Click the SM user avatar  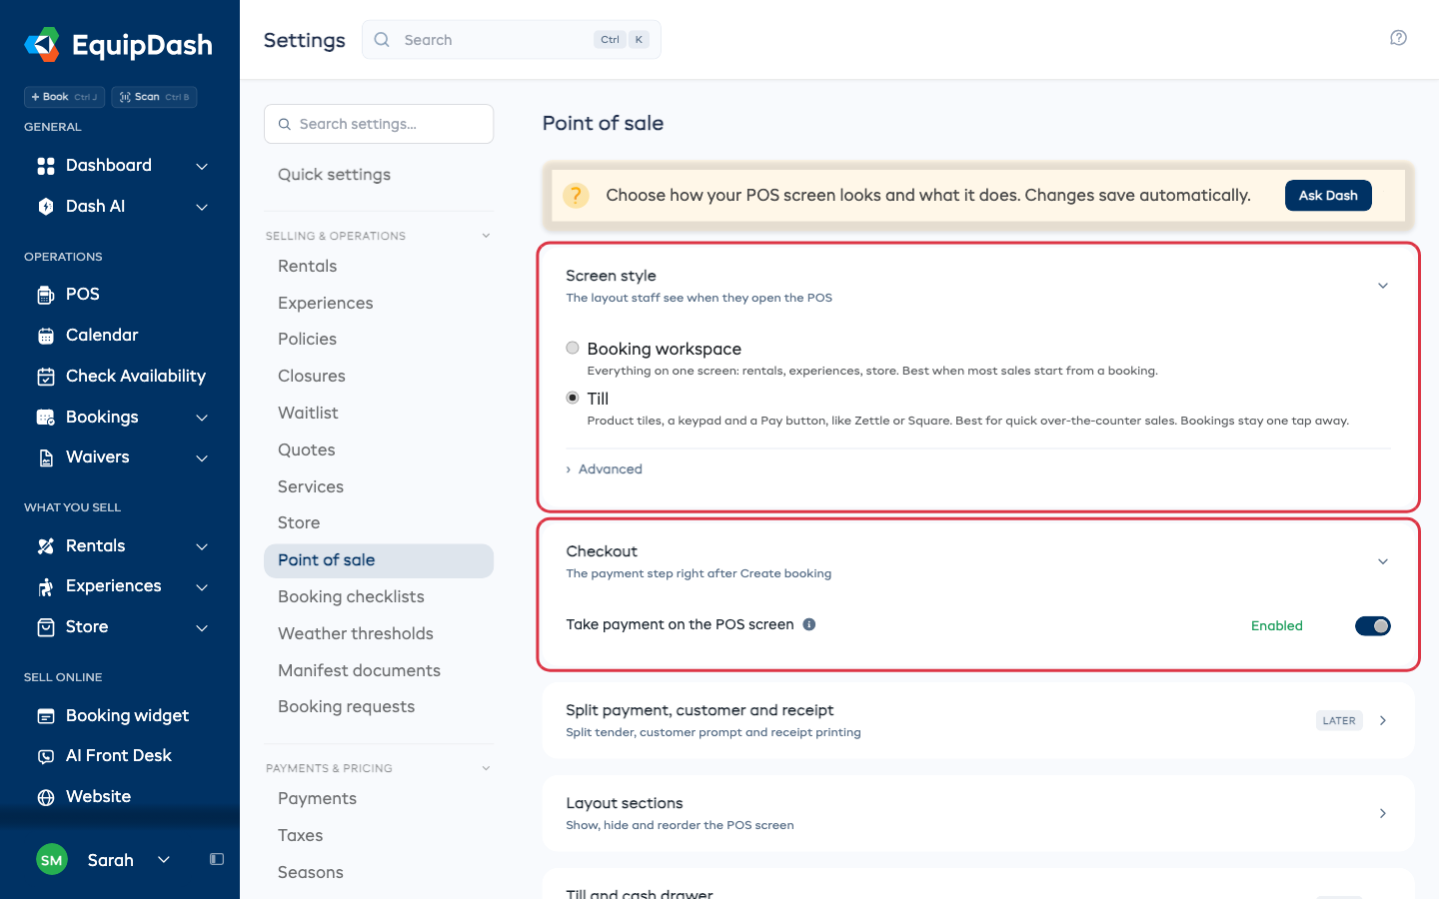click(x=52, y=859)
